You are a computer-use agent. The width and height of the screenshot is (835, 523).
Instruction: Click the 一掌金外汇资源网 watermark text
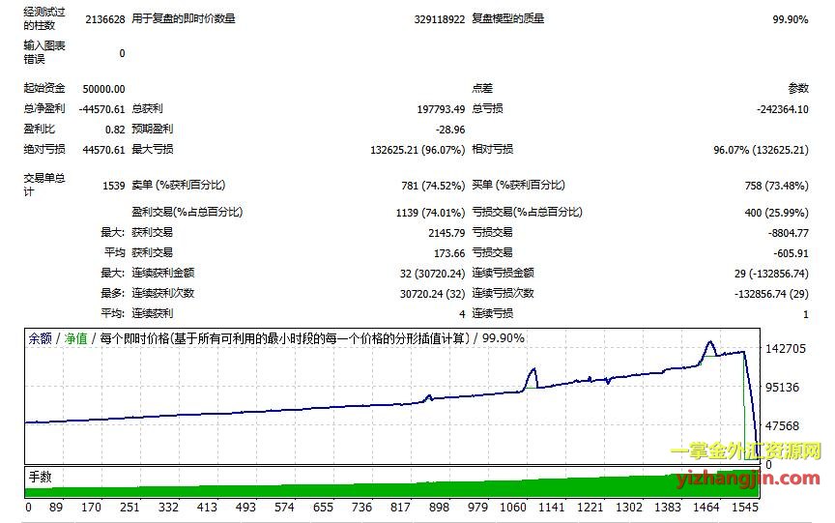point(744,452)
